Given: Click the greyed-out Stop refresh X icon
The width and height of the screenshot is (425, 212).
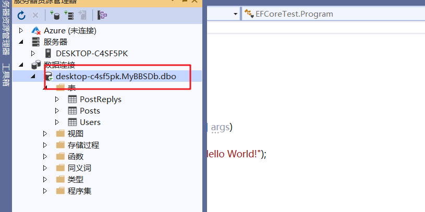Looking at the screenshot, I should (x=35, y=15).
